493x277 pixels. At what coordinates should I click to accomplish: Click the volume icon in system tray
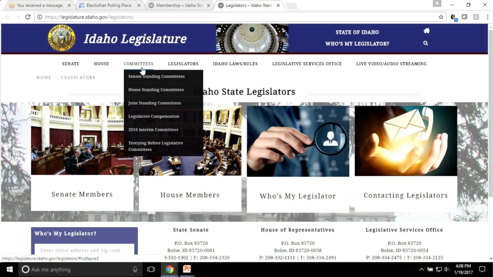pos(447,269)
